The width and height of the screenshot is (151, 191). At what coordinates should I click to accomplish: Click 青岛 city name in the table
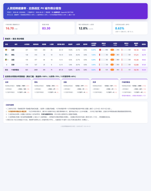pyautogui.click(x=13, y=55)
